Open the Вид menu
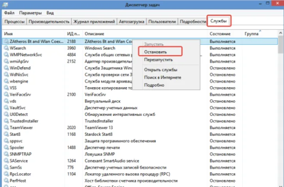The width and height of the screenshot is (284, 187). click(50, 13)
